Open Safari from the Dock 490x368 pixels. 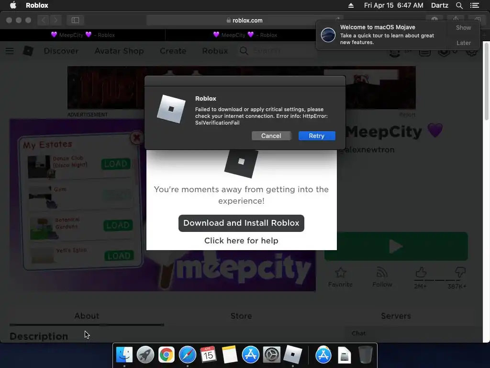187,355
